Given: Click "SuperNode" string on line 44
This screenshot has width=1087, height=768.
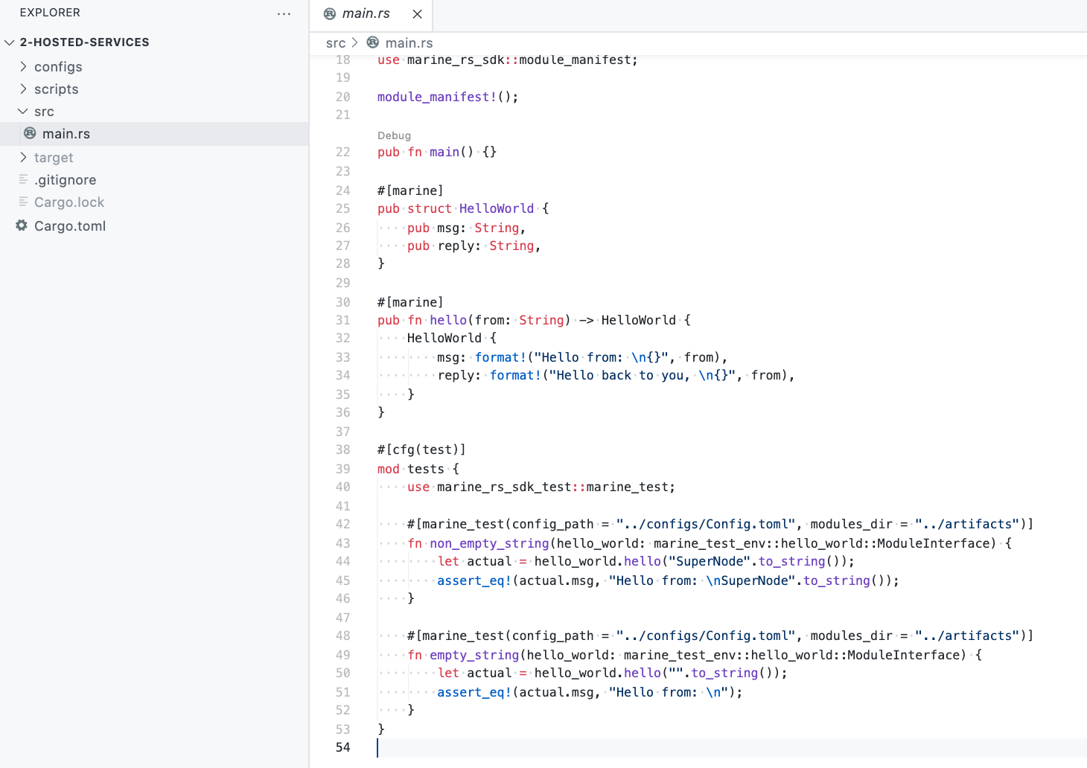Looking at the screenshot, I should tap(710, 561).
